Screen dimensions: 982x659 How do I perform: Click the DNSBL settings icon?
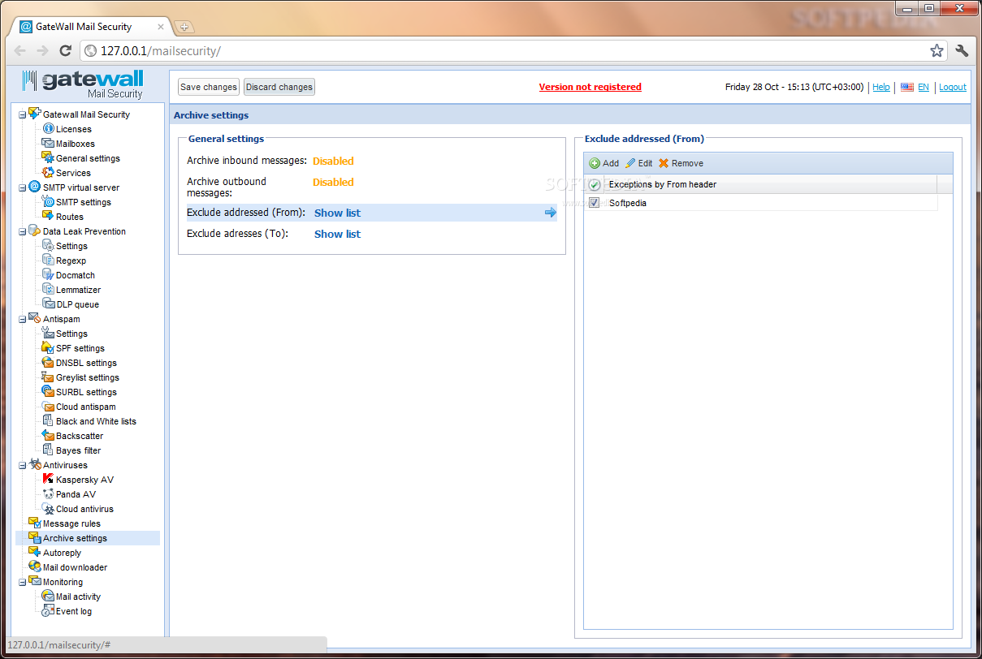(49, 363)
